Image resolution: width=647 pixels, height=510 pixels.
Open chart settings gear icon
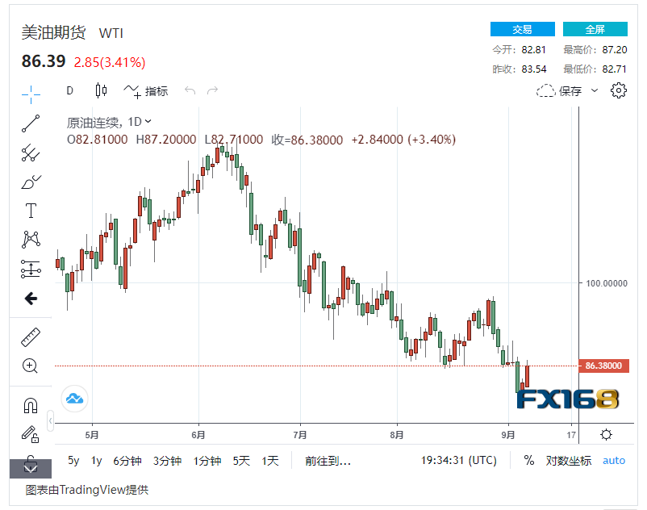click(x=618, y=90)
